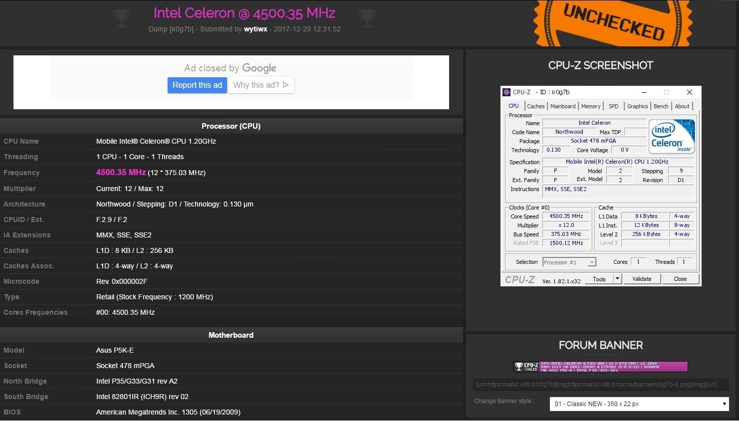The height and width of the screenshot is (421, 739).
Task: Click the Threading value 1 CPU - 1 Core
Action: tap(140, 157)
